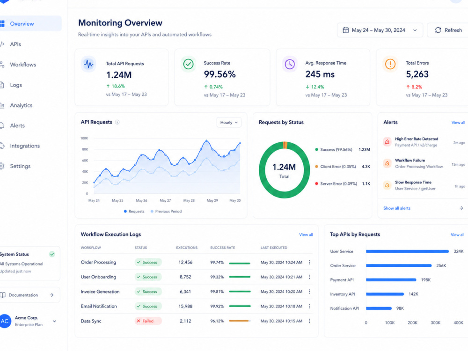The height and width of the screenshot is (351, 468).
Task: Click 'Payment API / v2/charge' alert text
Action: point(416,145)
